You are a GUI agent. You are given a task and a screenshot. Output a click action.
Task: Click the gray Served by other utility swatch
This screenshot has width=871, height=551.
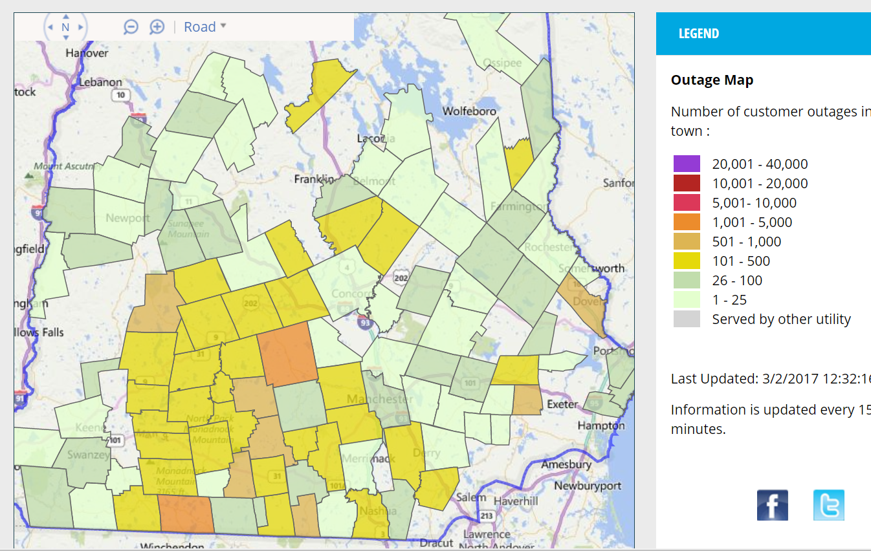(x=687, y=319)
